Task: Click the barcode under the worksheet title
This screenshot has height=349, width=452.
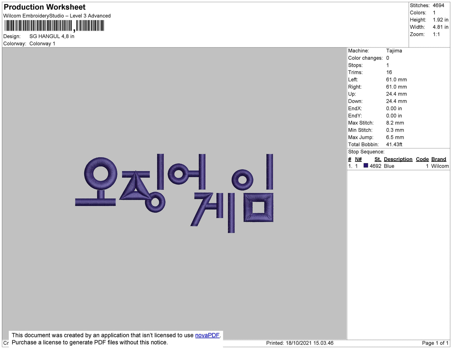Action: 54,26
